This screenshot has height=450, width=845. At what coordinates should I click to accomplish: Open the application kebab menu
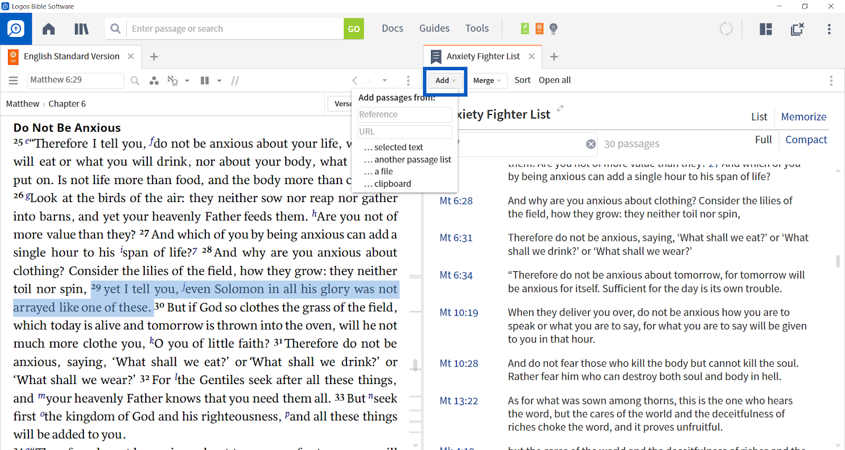tap(829, 29)
